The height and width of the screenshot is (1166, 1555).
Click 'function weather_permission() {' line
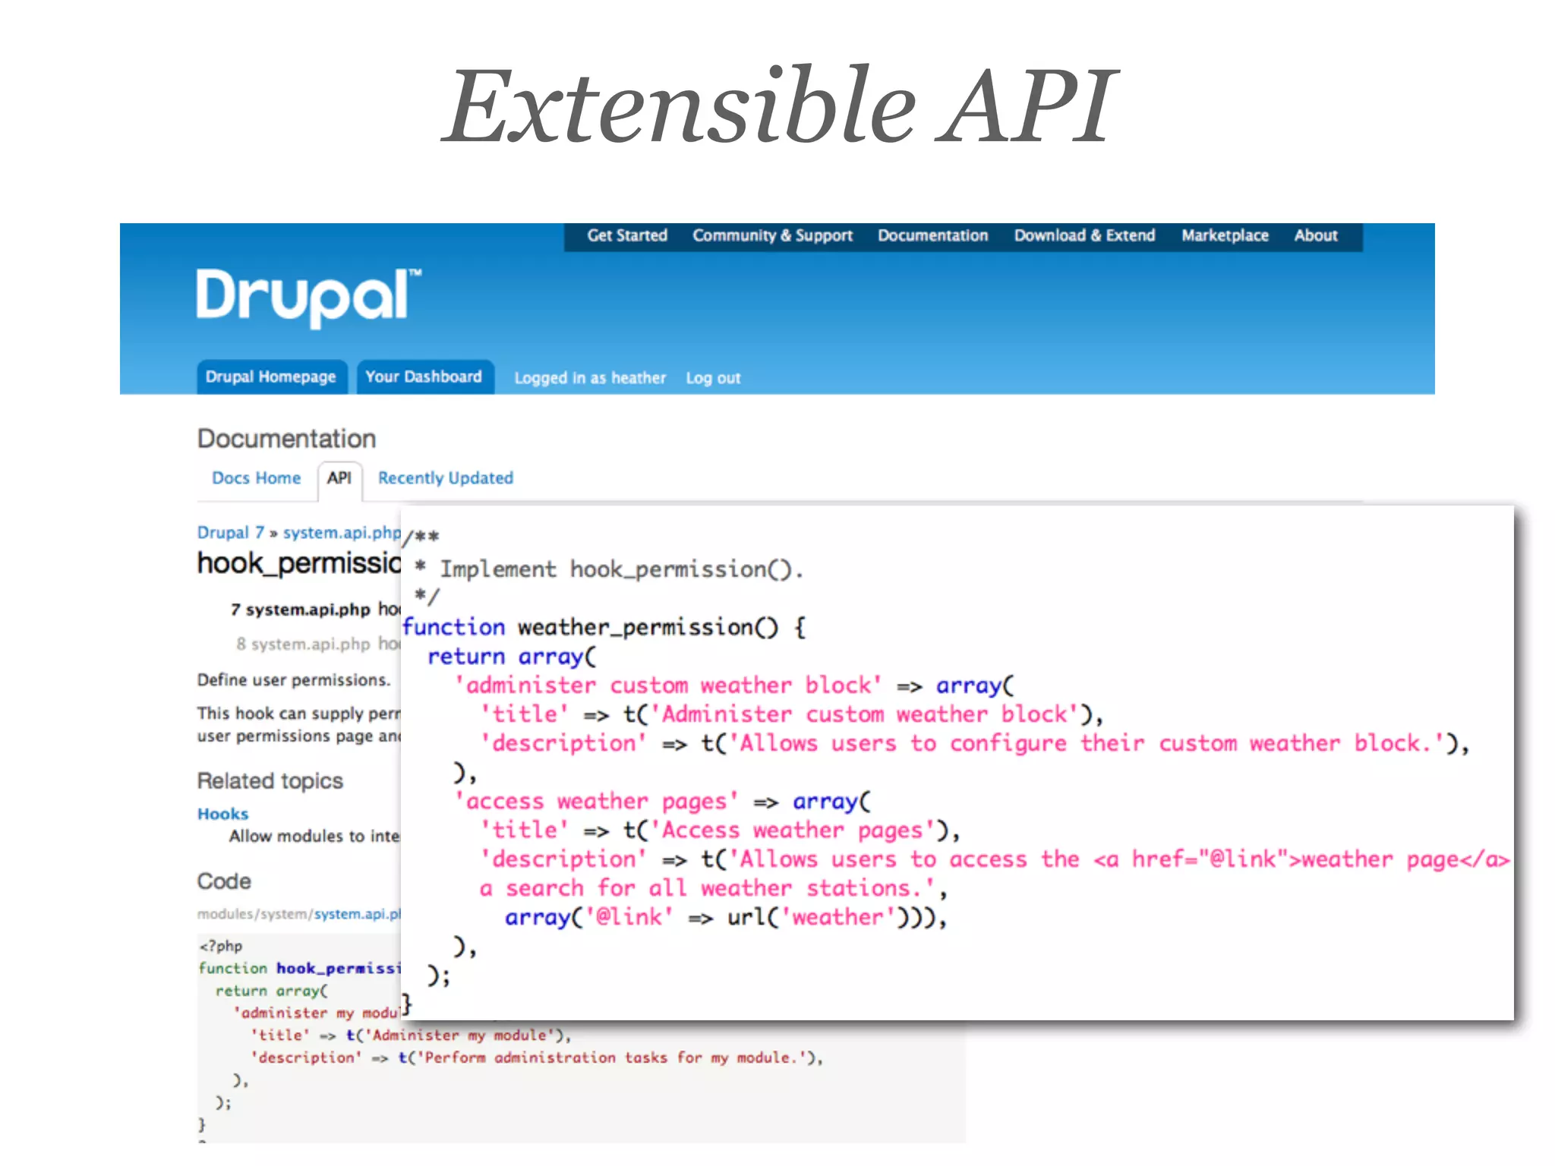[x=604, y=627]
